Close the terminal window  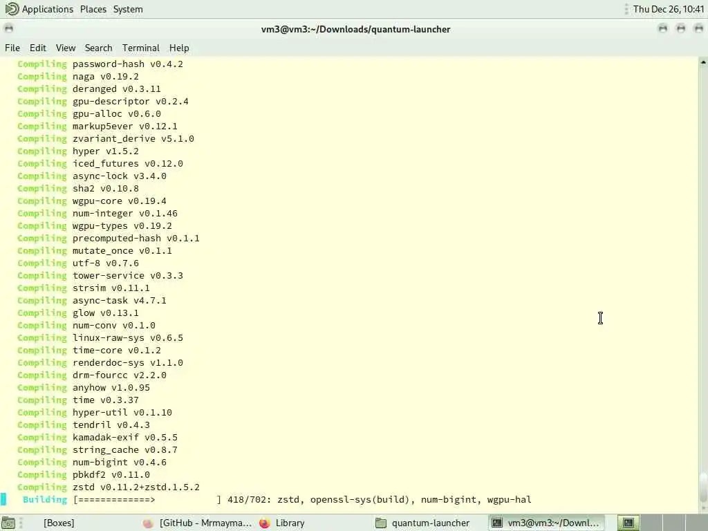698,29
